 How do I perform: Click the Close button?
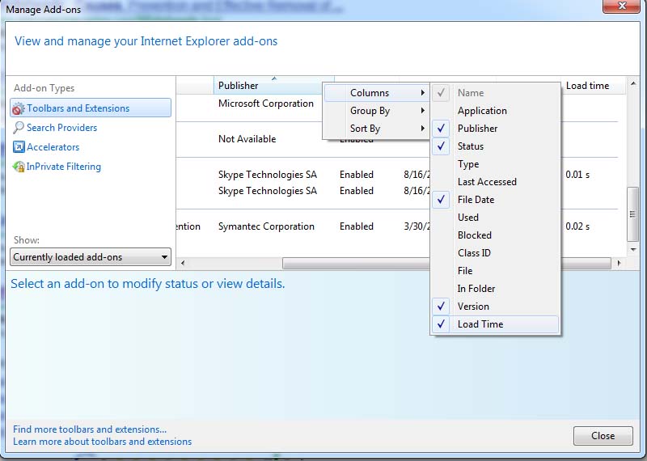(603, 435)
